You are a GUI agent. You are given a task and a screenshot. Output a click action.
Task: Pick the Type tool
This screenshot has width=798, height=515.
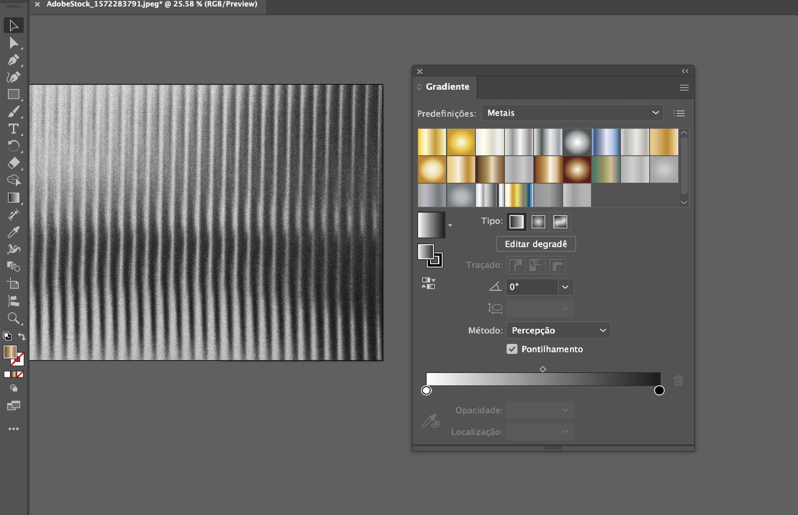(14, 129)
